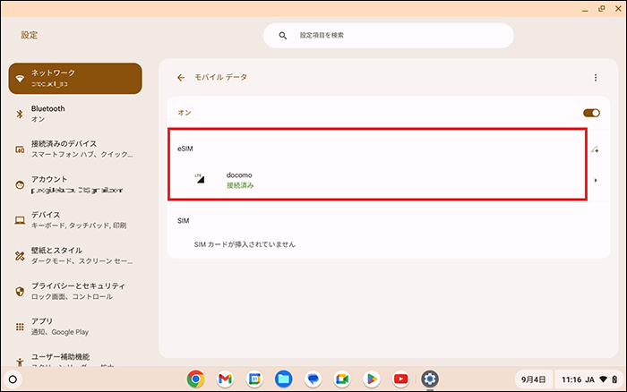Launch YouTube from the shelf

[400, 379]
